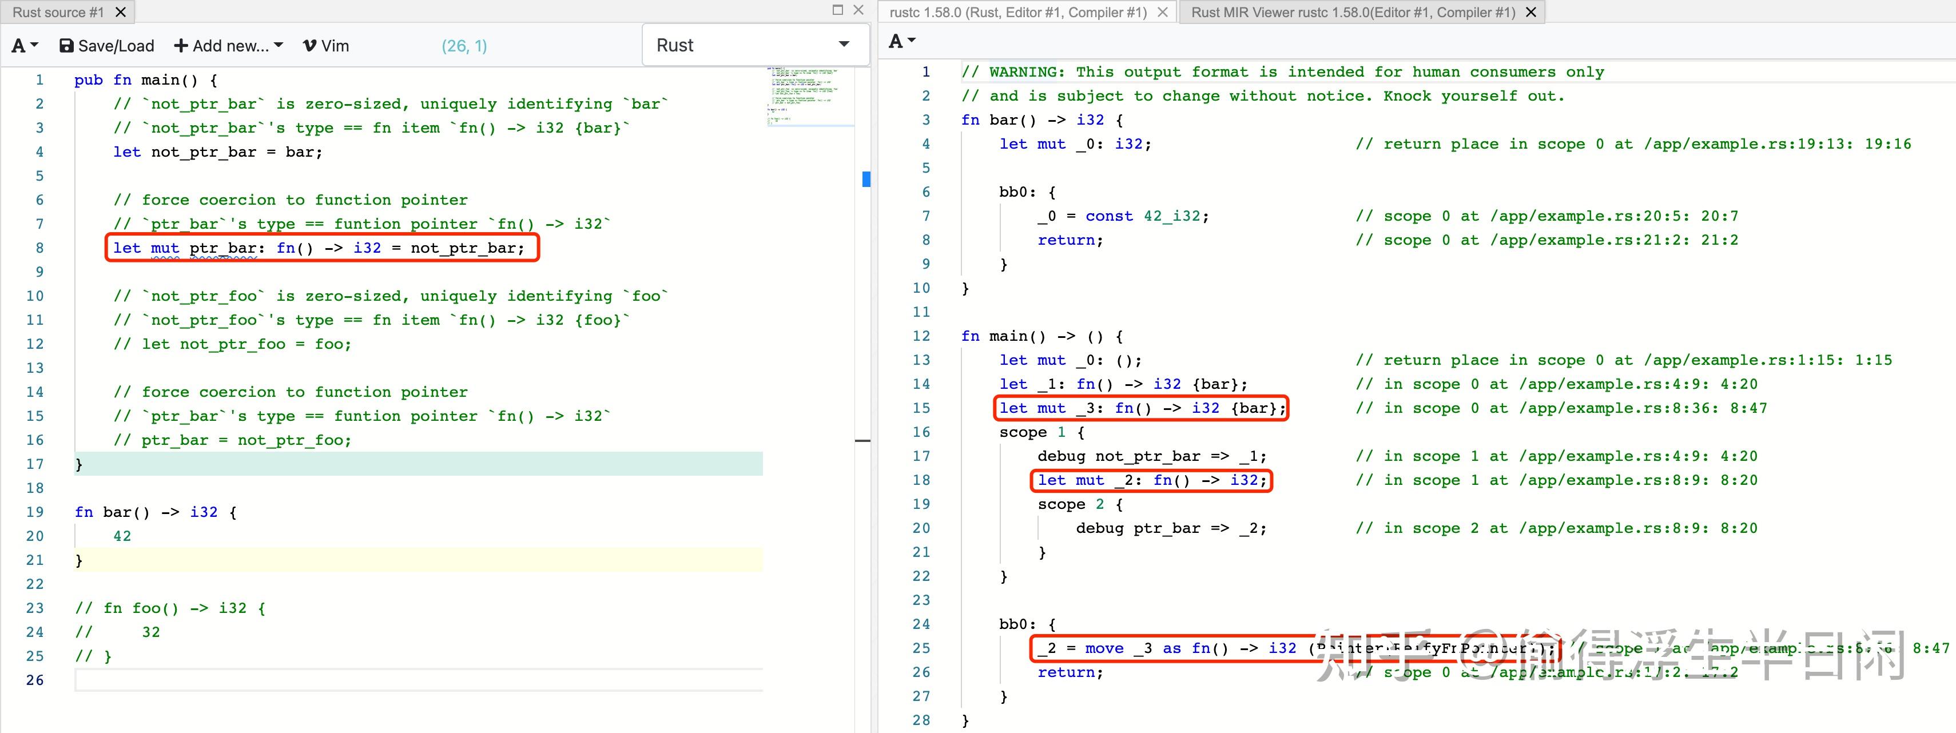The height and width of the screenshot is (733, 1956).
Task: Open the Save/Load dialog
Action: (x=107, y=46)
